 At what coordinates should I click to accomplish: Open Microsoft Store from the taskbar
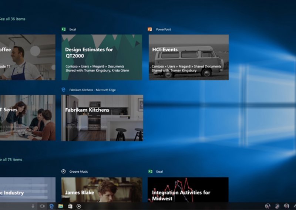pos(70,206)
